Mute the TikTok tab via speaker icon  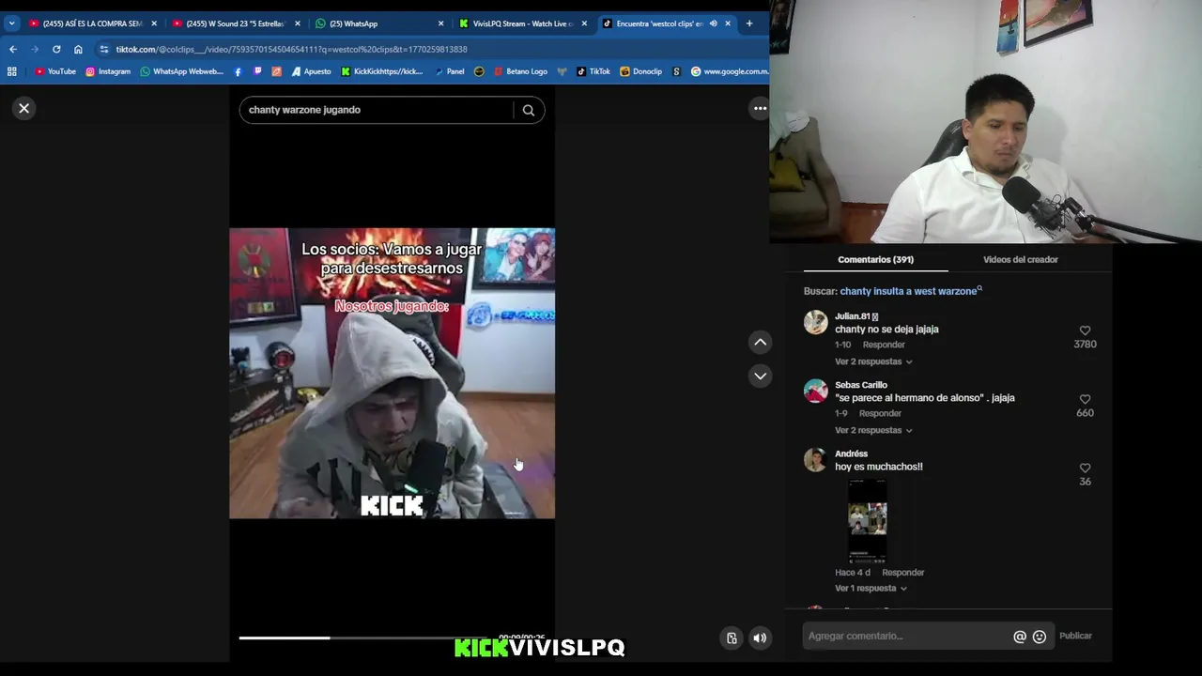[x=713, y=23]
